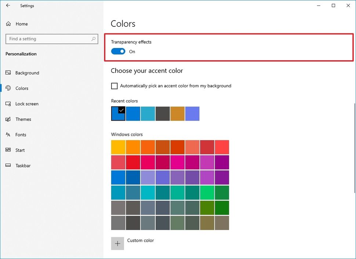Click the search magnifier icon

[x=94, y=39]
